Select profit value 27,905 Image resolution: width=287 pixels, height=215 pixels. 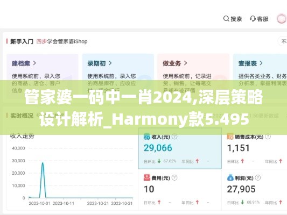tap(241, 189)
